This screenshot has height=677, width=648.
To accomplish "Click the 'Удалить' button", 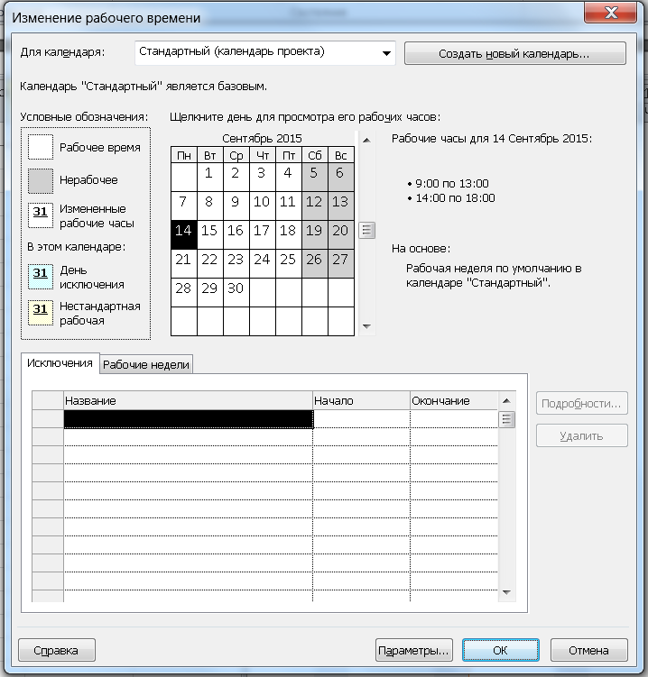I will tap(581, 435).
